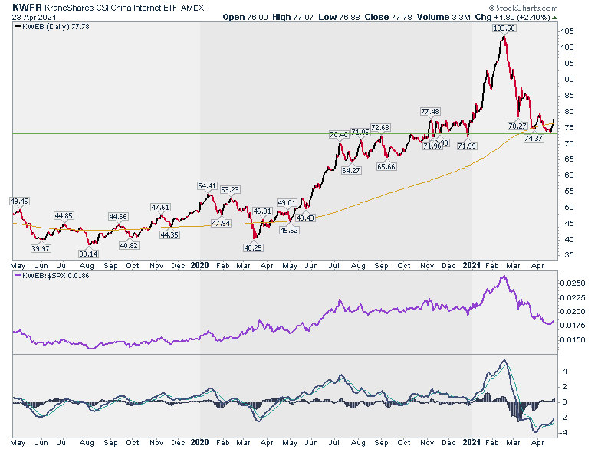Click the 0.0150 tick on ratio axis
Viewport: 598px width, 449px height.
coord(573,339)
